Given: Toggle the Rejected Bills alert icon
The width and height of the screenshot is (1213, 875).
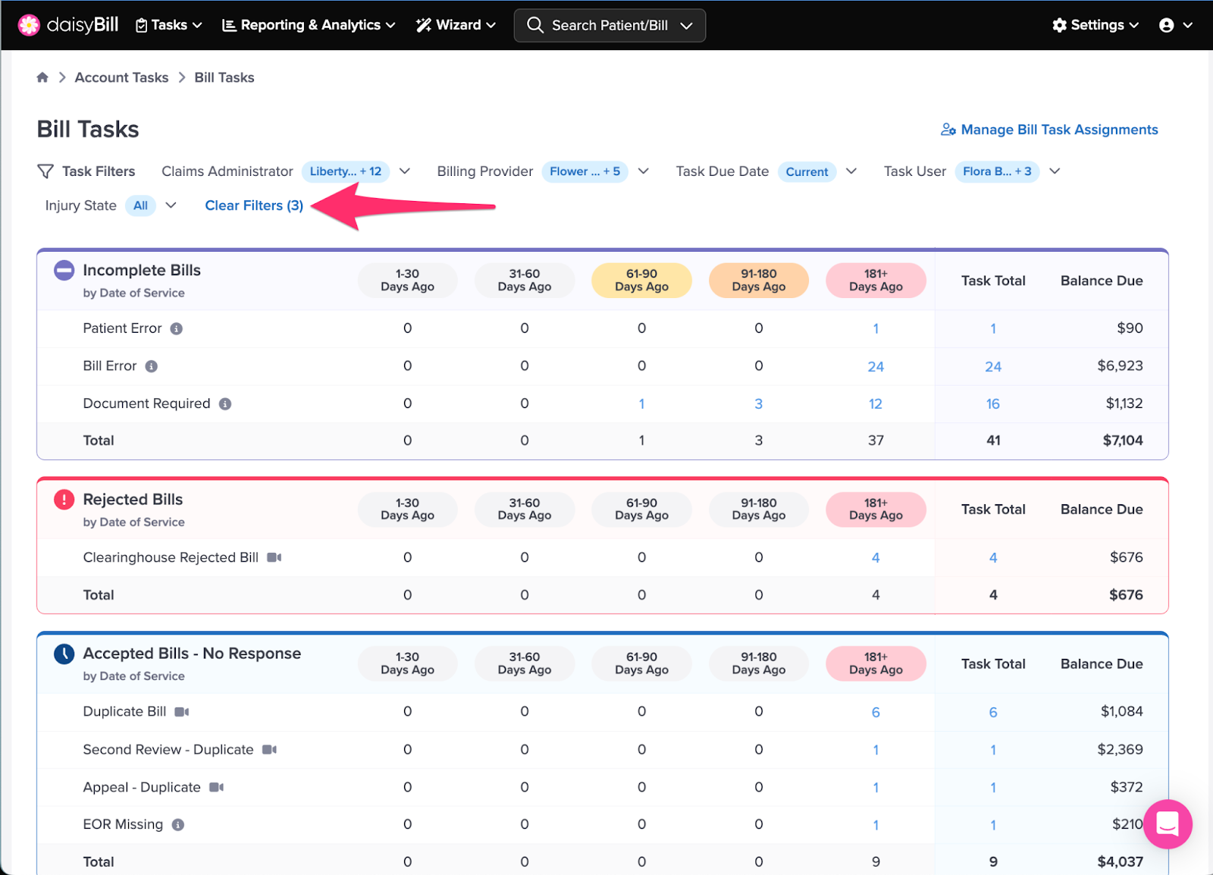Looking at the screenshot, I should (64, 500).
